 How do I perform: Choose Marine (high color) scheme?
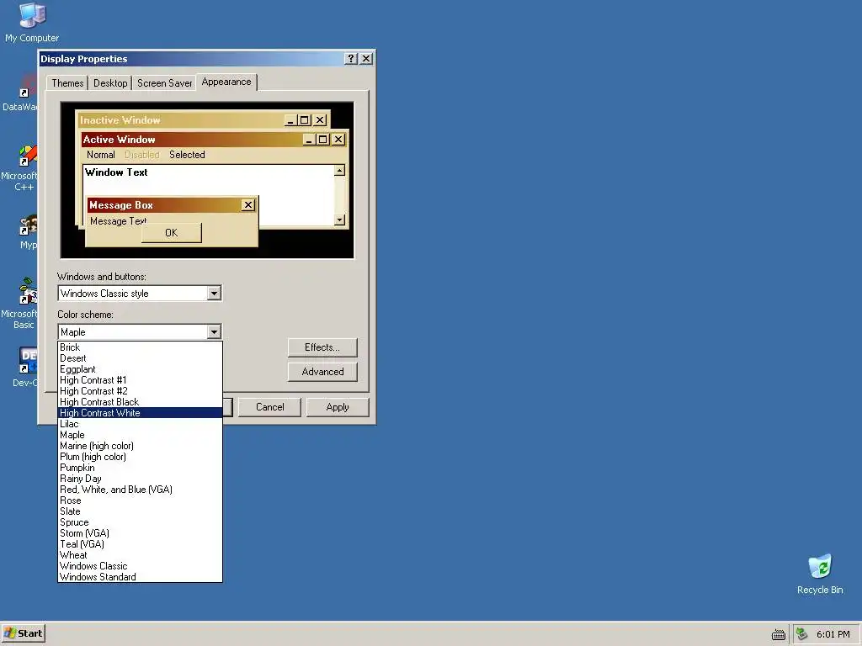point(141,446)
